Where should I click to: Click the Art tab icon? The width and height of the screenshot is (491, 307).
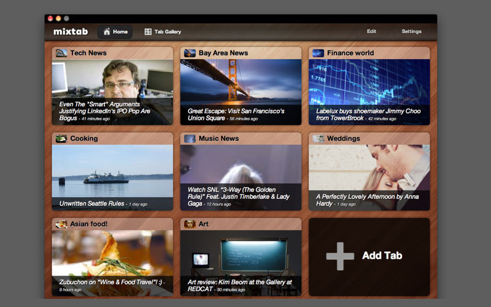190,224
